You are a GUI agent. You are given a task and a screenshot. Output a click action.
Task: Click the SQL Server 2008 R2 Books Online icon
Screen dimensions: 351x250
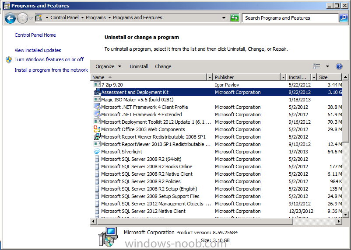97,166
